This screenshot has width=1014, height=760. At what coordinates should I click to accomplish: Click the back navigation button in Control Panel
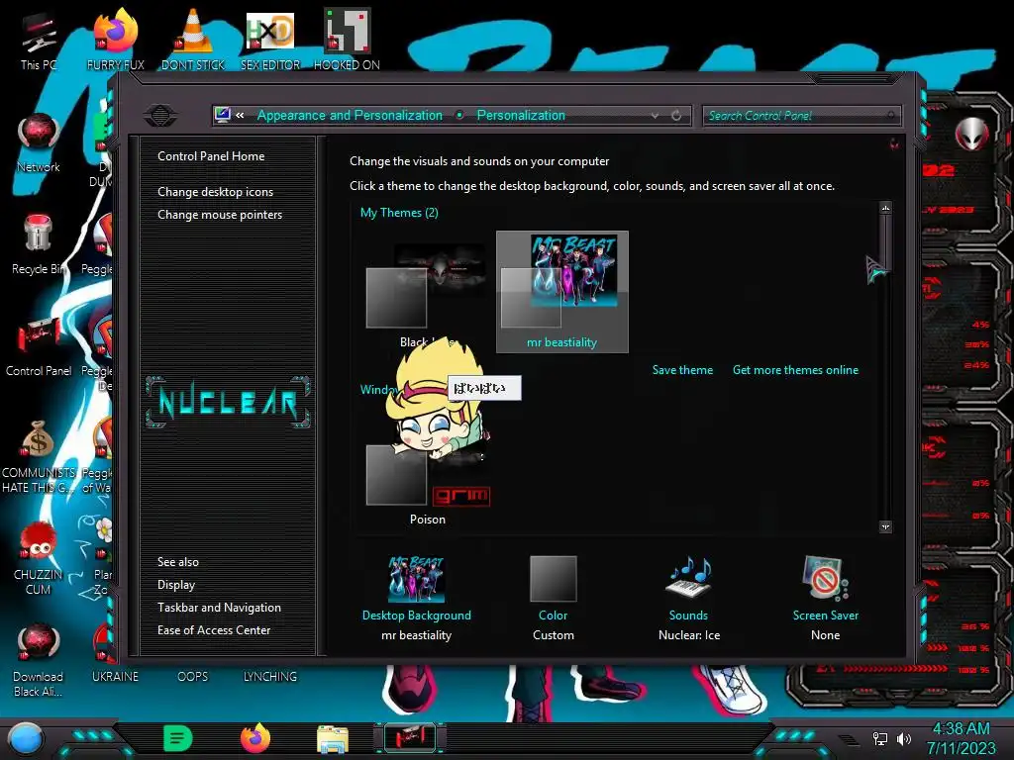click(x=160, y=116)
